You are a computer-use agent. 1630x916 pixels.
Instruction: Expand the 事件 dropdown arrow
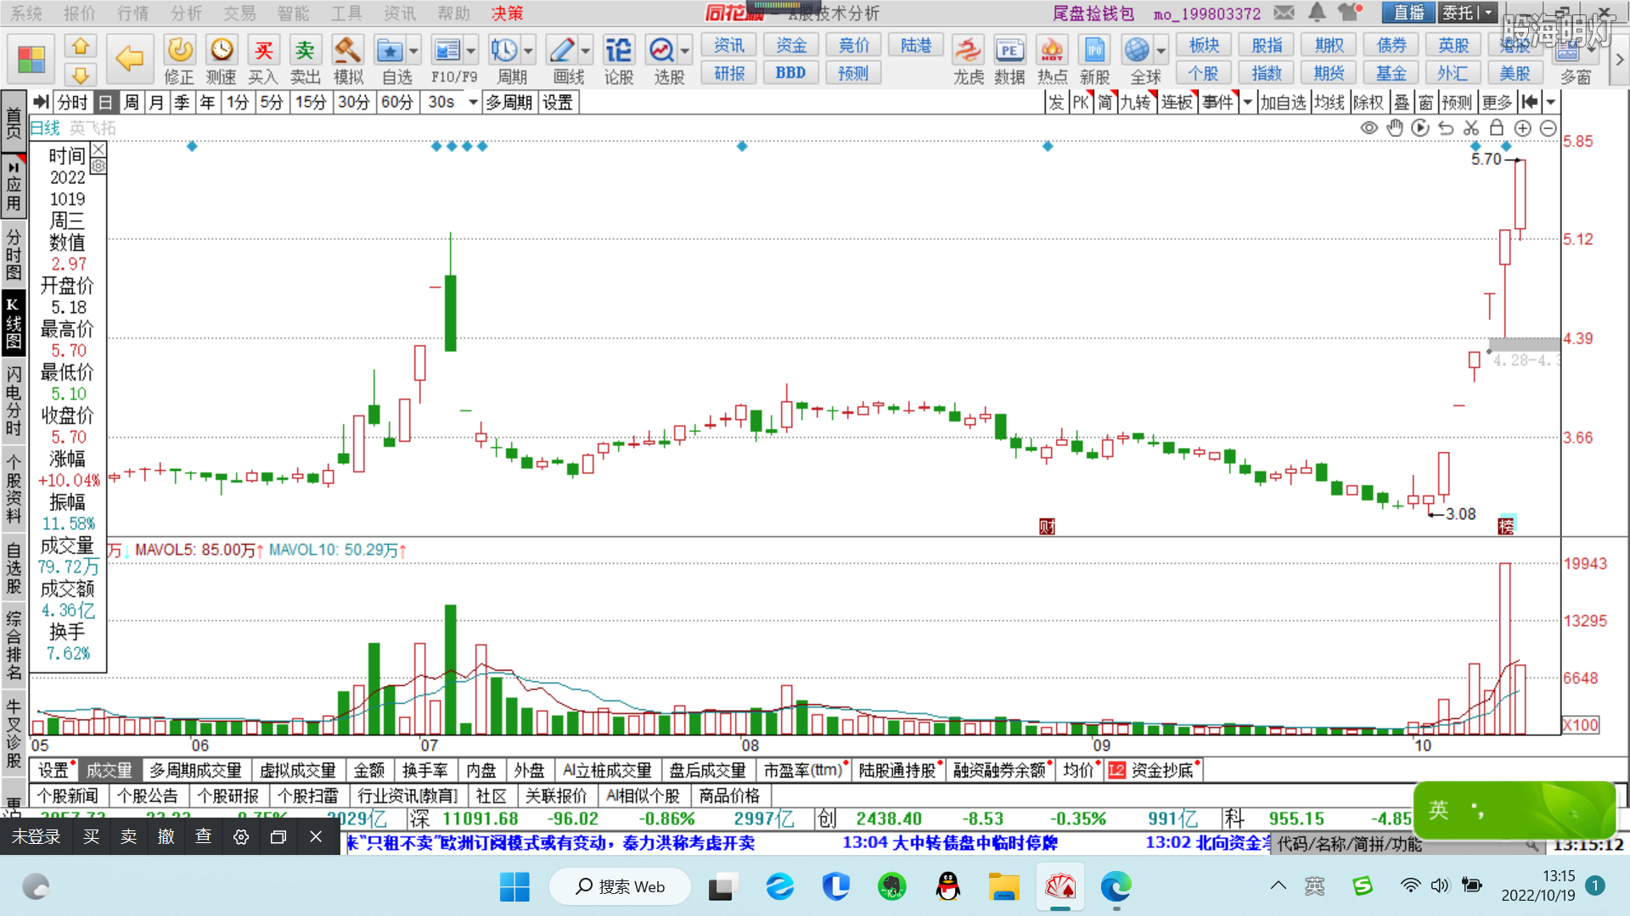(x=1247, y=103)
